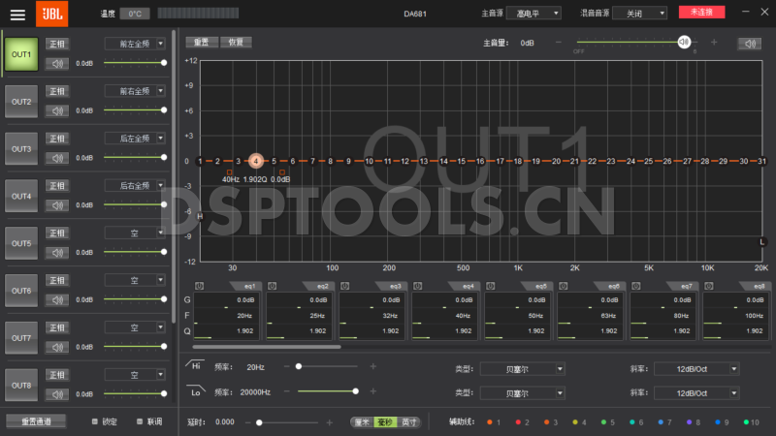Click the Lo-pass filter icon

[x=195, y=391]
